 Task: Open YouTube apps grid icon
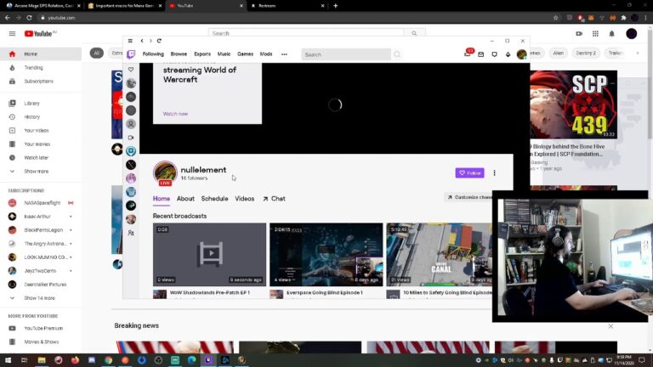point(595,34)
